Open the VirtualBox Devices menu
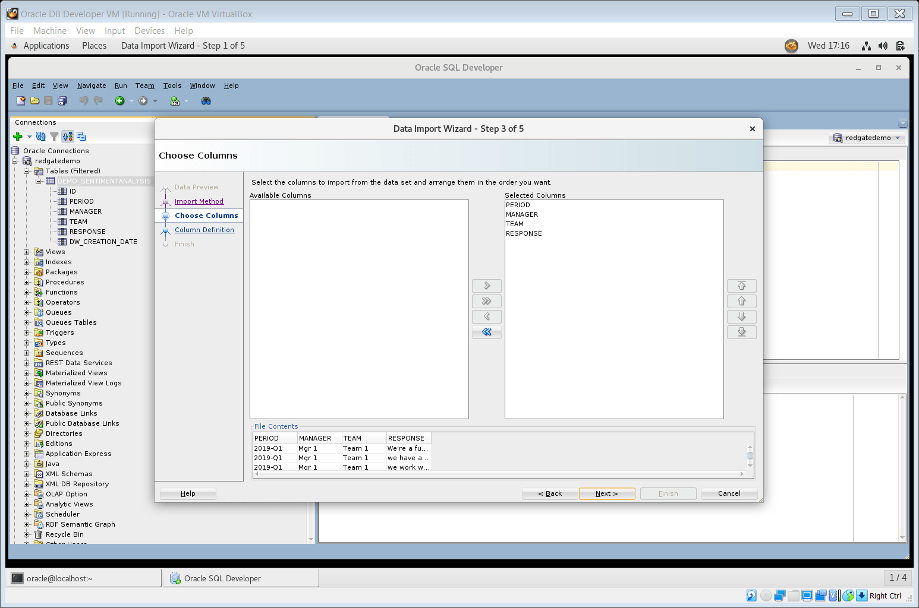919x608 pixels. coord(149,31)
